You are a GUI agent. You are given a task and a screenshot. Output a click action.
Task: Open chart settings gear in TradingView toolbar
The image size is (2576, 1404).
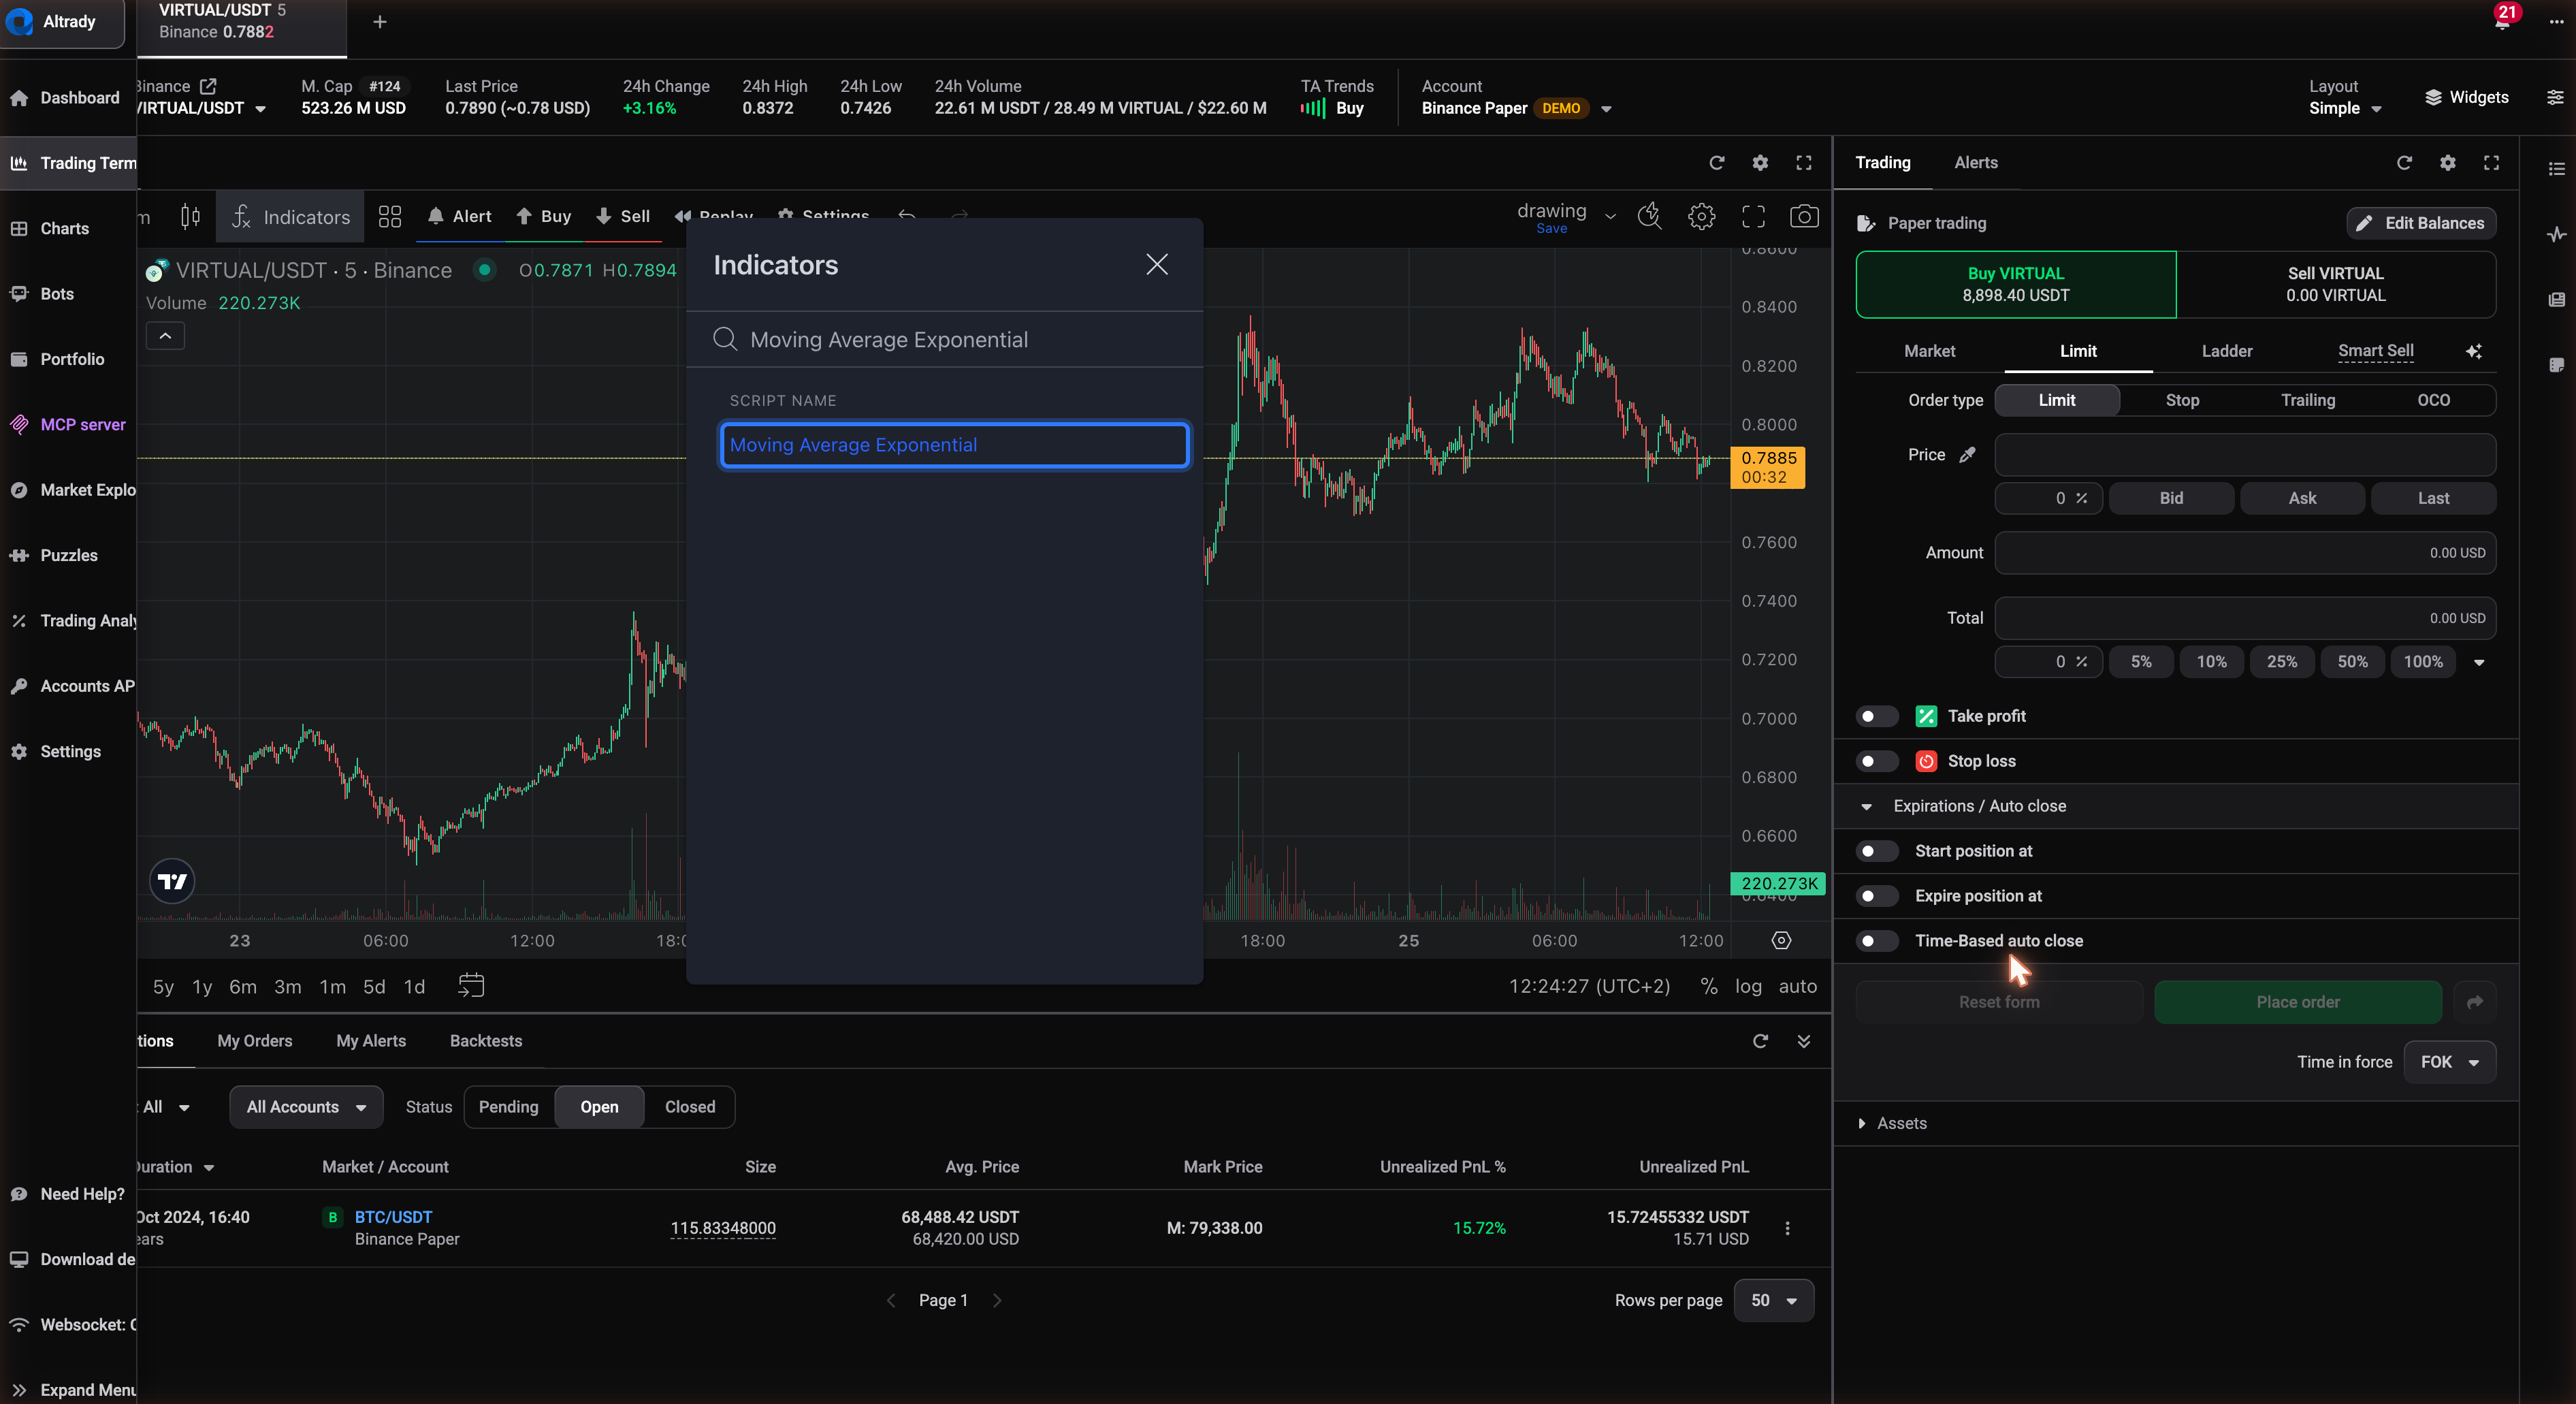[x=1701, y=216]
